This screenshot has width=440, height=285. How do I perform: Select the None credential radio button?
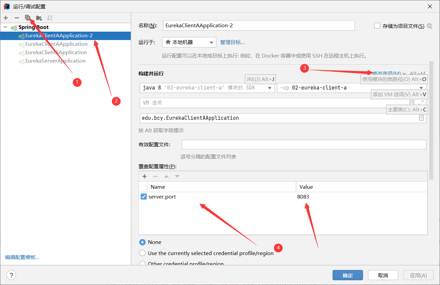(x=143, y=242)
